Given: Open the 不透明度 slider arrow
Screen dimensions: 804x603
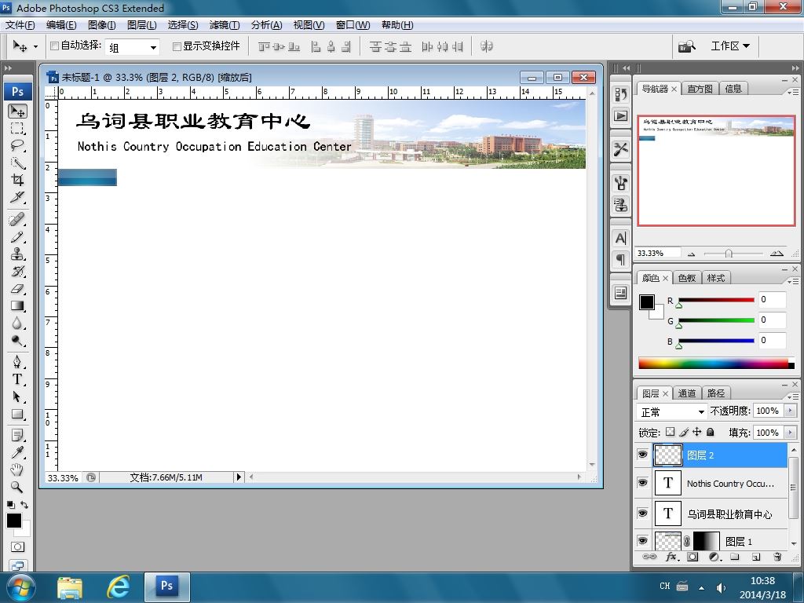Looking at the screenshot, I should 790,411.
